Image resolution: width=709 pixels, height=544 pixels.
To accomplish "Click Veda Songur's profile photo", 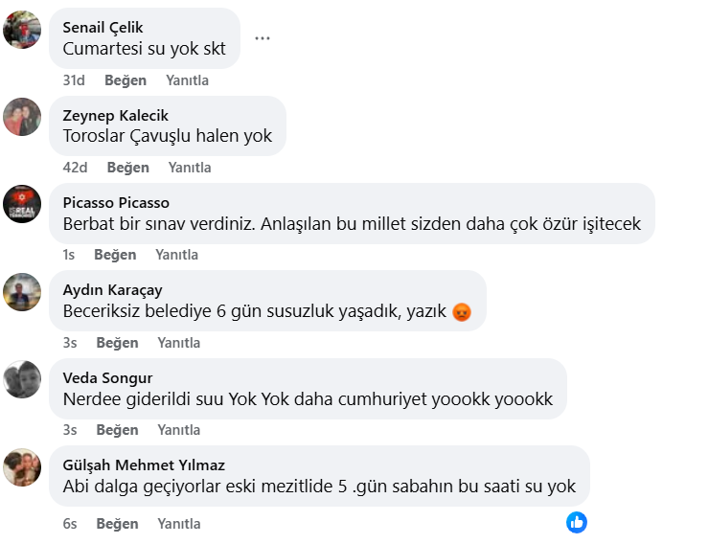I will coord(22,379).
